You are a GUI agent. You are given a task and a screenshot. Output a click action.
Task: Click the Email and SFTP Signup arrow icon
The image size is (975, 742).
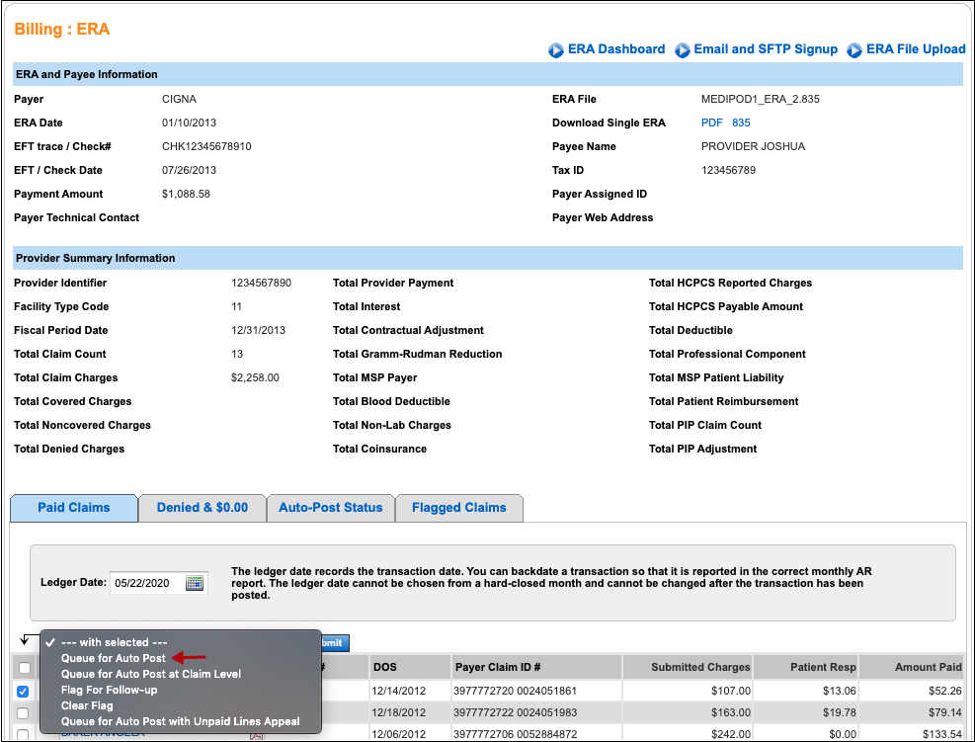[x=683, y=49]
